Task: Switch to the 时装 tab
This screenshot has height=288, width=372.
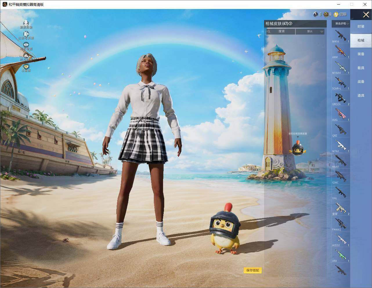Action: 361,26
